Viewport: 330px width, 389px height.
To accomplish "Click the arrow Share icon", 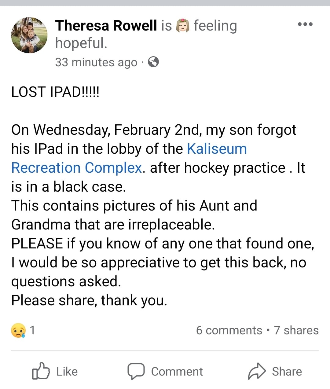I will click(x=257, y=371).
